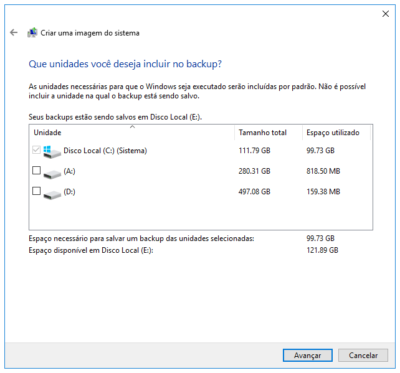
Task: Click the disabled Disco Local (C:) checkbox
Action: tap(37, 150)
